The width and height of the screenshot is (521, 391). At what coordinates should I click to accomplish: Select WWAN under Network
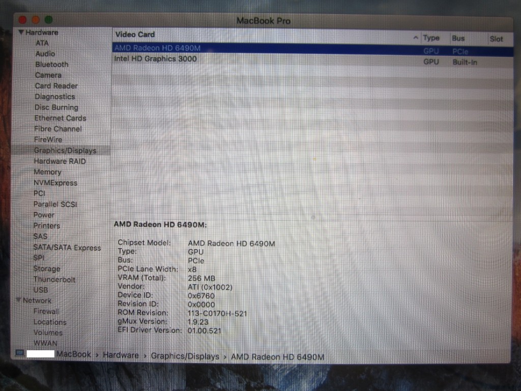pyautogui.click(x=45, y=343)
